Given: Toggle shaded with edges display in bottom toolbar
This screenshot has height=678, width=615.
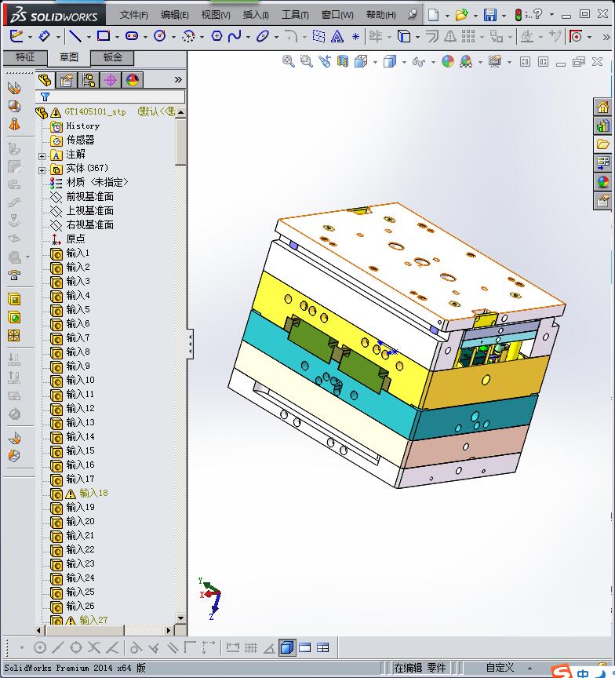Looking at the screenshot, I should pos(287,647).
